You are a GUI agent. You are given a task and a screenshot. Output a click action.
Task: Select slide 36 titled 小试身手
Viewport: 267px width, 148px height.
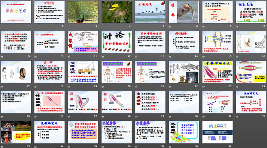click(117, 132)
